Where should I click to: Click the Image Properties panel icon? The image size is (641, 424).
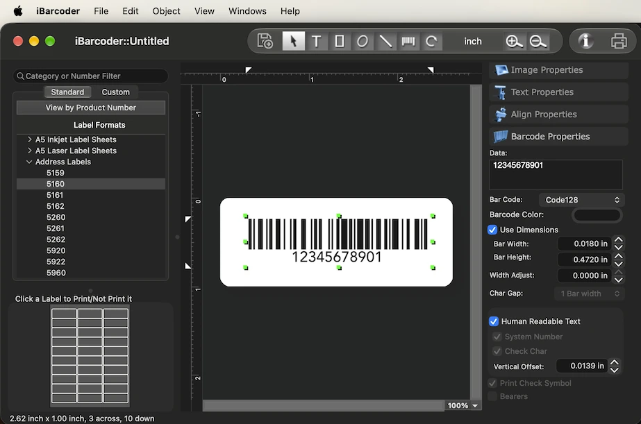point(501,70)
